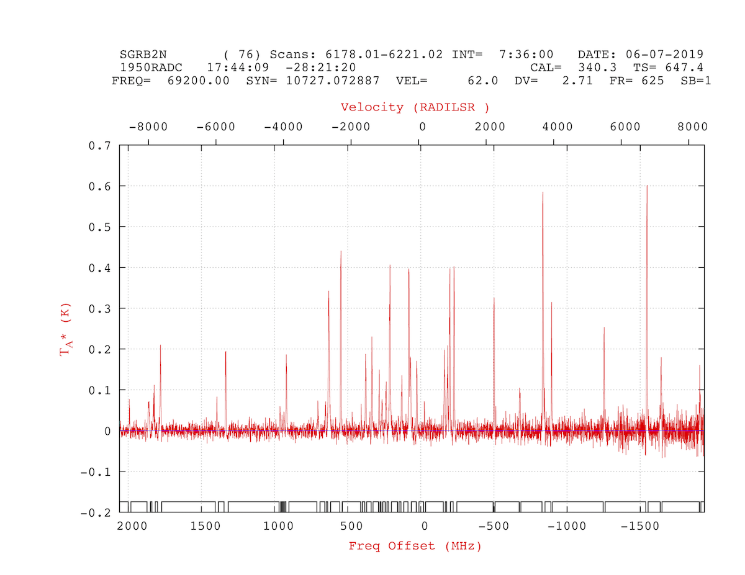
Task: Click the SB=1 sideband label
Action: 695,81
